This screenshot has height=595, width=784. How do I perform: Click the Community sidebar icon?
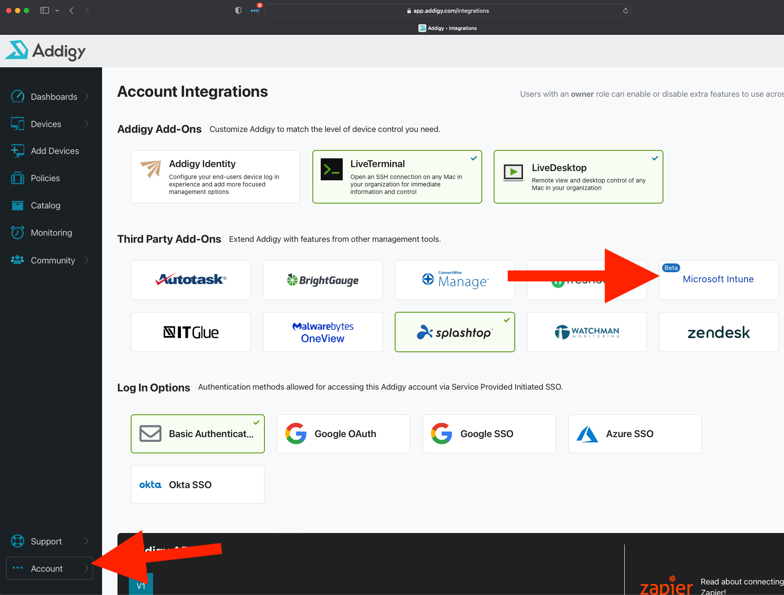[18, 260]
